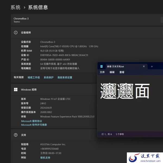The image size is (163, 163).
Task: Select the install date 2024.04.01
Action: (x=46, y=108)
